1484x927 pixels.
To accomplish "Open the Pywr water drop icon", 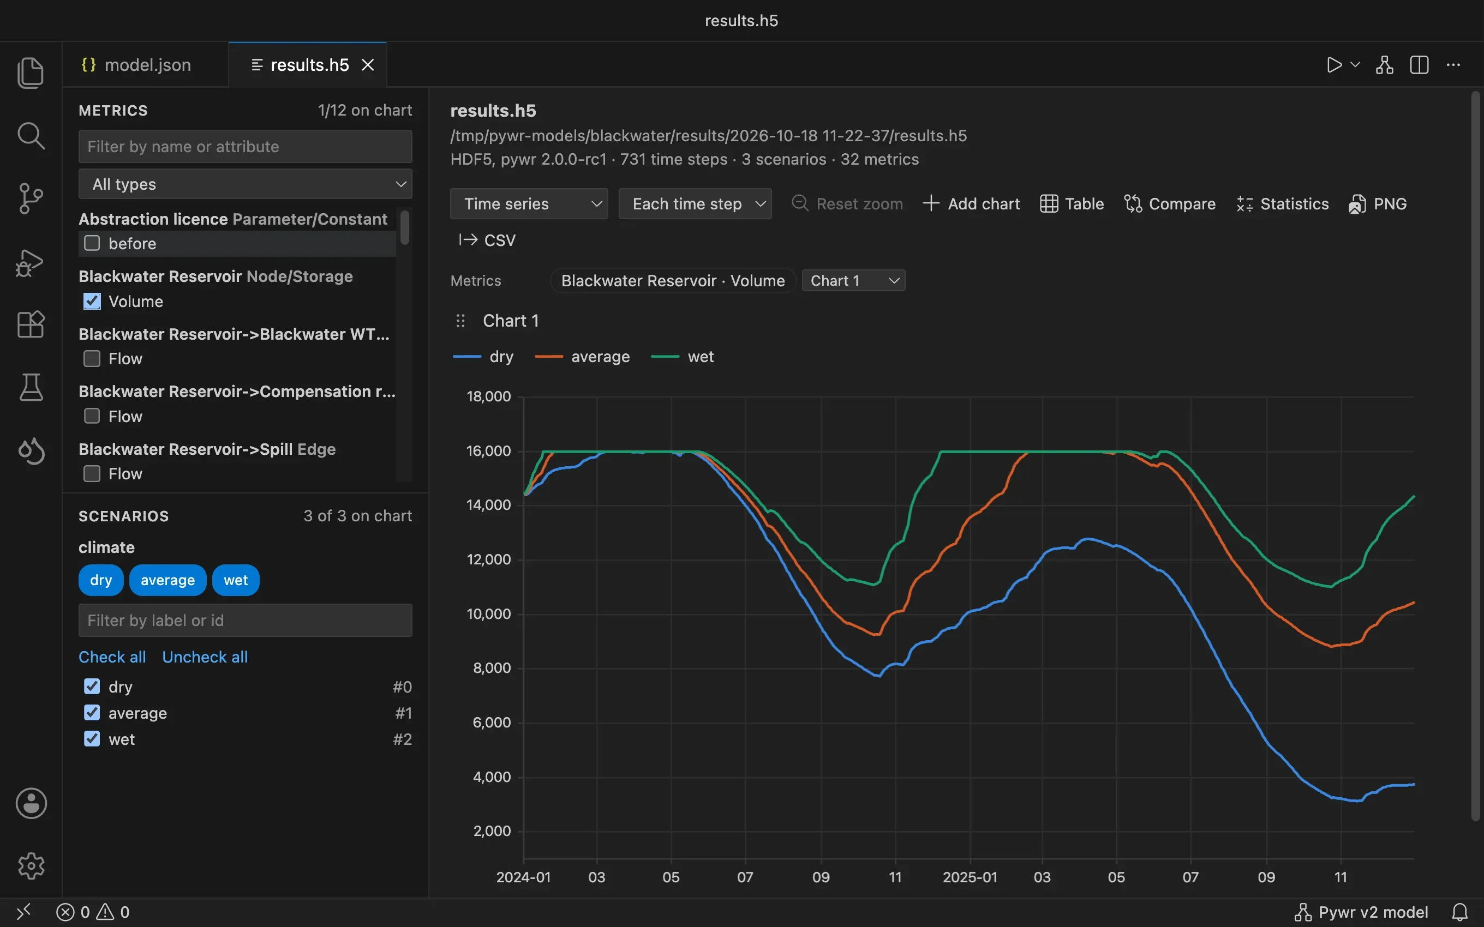I will click(x=31, y=452).
